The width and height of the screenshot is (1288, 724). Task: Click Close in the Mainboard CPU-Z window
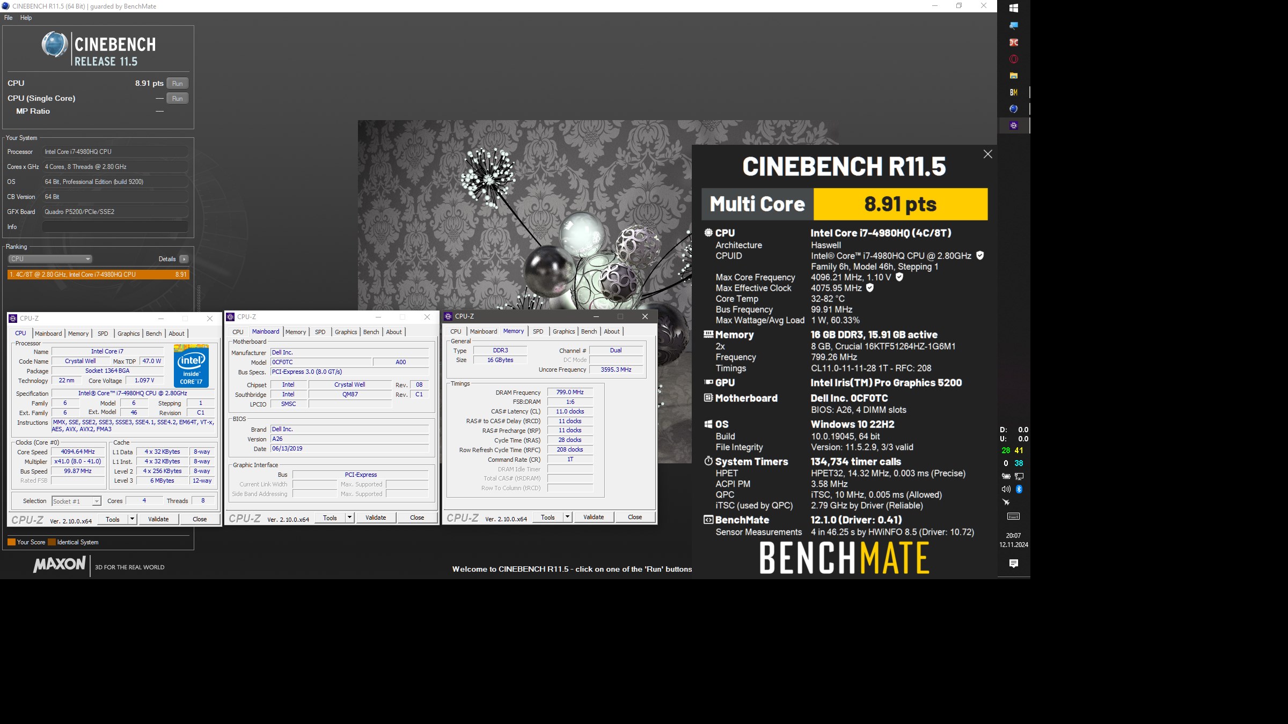point(417,518)
